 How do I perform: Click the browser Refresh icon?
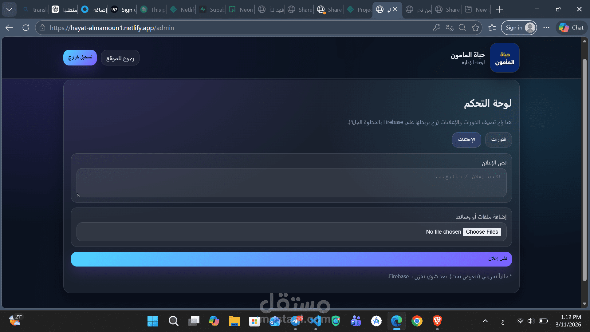click(x=26, y=28)
